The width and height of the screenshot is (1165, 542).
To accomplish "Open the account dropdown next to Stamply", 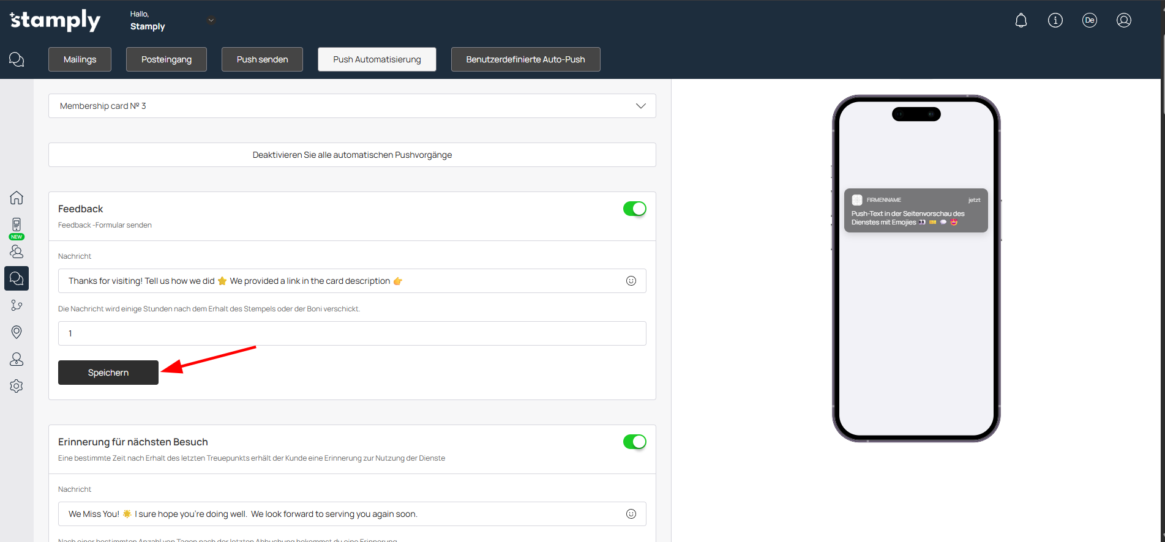I will pos(211,20).
